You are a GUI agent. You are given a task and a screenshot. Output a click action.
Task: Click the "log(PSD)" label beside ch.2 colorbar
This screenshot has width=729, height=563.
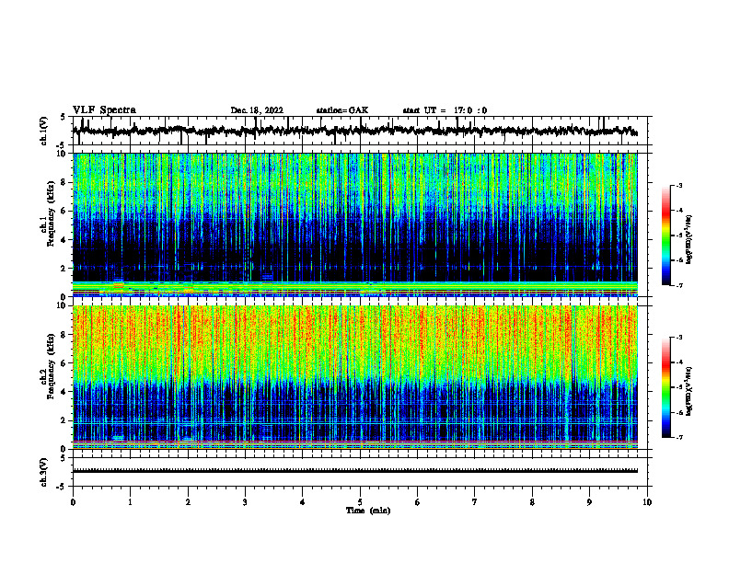pos(689,392)
